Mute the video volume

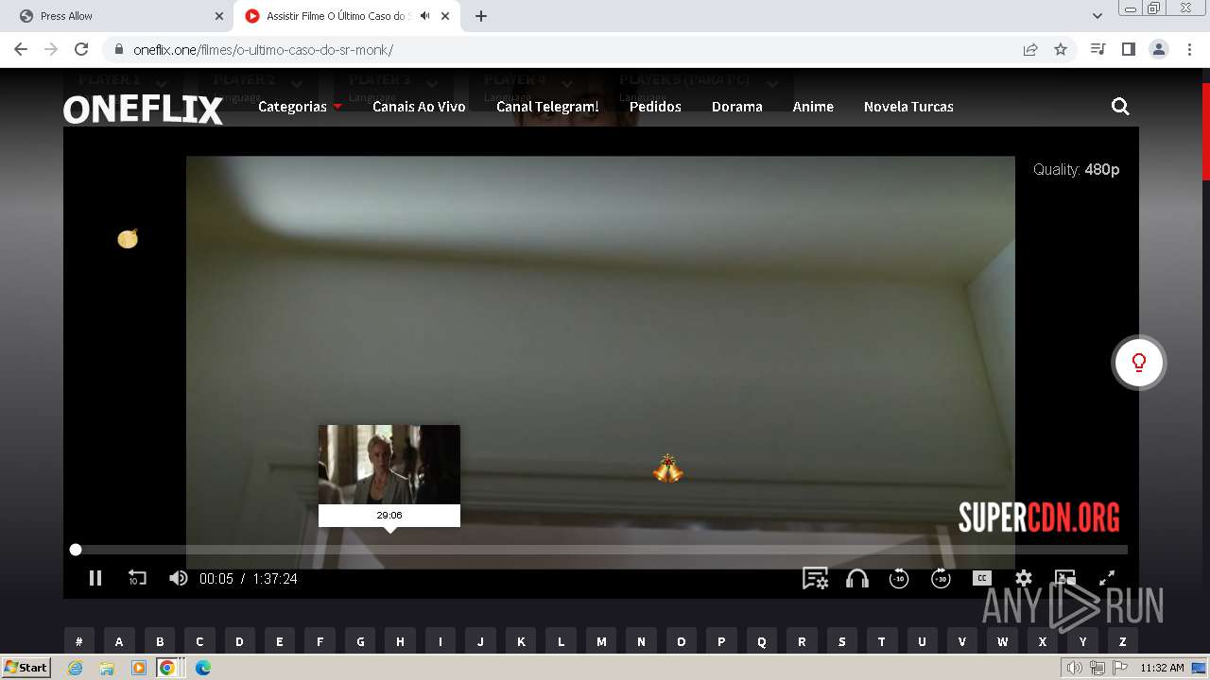click(178, 578)
